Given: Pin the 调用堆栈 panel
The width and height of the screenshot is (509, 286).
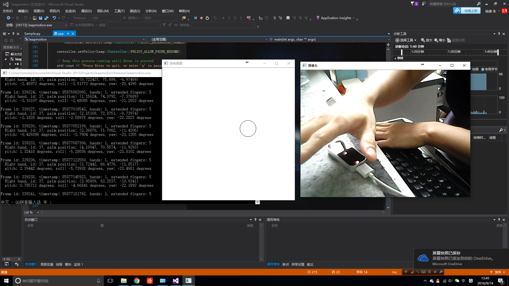Looking at the screenshot, I should pyautogui.click(x=499, y=220).
